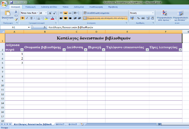Toggle bold formatting

pos(23,18)
